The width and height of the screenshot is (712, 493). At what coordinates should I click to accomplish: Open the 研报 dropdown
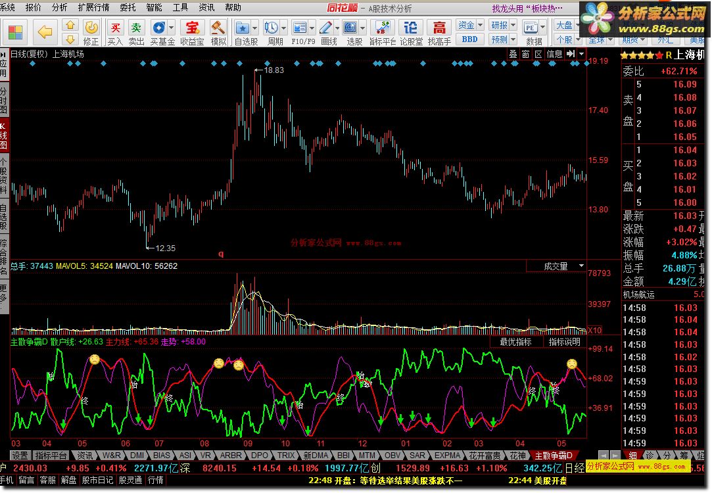click(x=503, y=26)
